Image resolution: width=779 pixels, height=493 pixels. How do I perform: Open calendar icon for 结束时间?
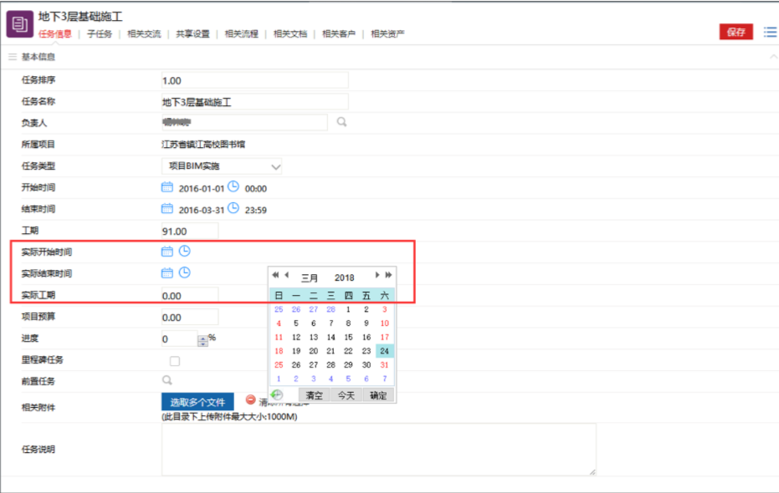tap(167, 208)
